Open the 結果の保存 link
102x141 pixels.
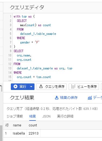69,98
